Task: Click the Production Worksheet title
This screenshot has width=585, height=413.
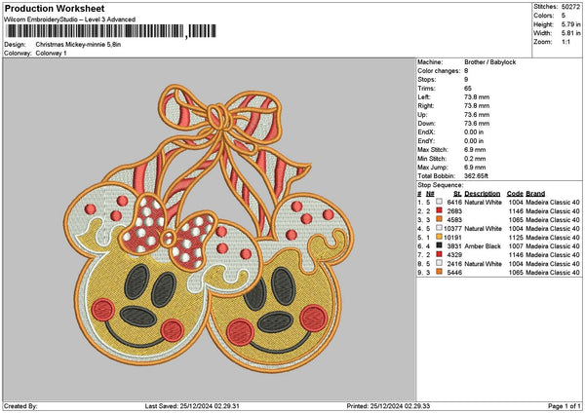Action: (55, 8)
